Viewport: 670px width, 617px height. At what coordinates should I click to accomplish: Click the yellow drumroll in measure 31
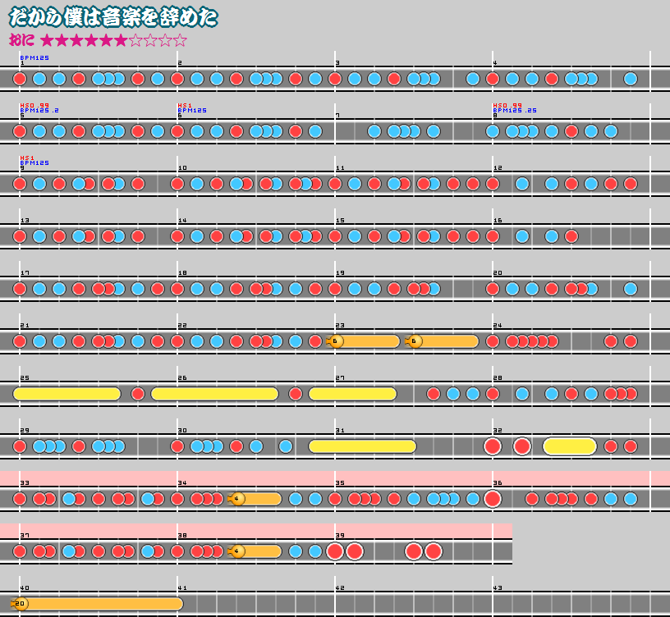[362, 446]
